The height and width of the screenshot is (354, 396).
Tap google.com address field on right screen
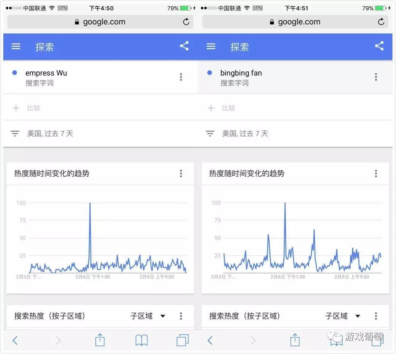click(x=295, y=22)
